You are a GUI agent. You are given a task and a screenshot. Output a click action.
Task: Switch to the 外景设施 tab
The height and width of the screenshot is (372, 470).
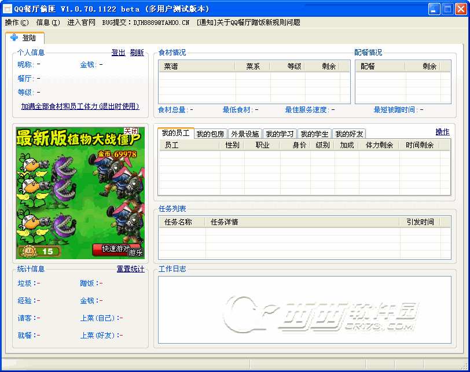pyautogui.click(x=245, y=134)
